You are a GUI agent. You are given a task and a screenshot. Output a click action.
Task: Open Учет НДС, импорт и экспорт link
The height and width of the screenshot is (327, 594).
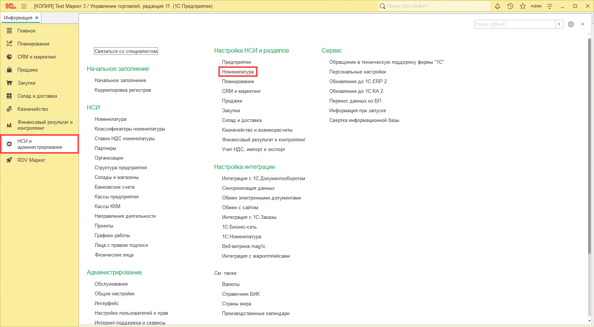pyautogui.click(x=253, y=150)
